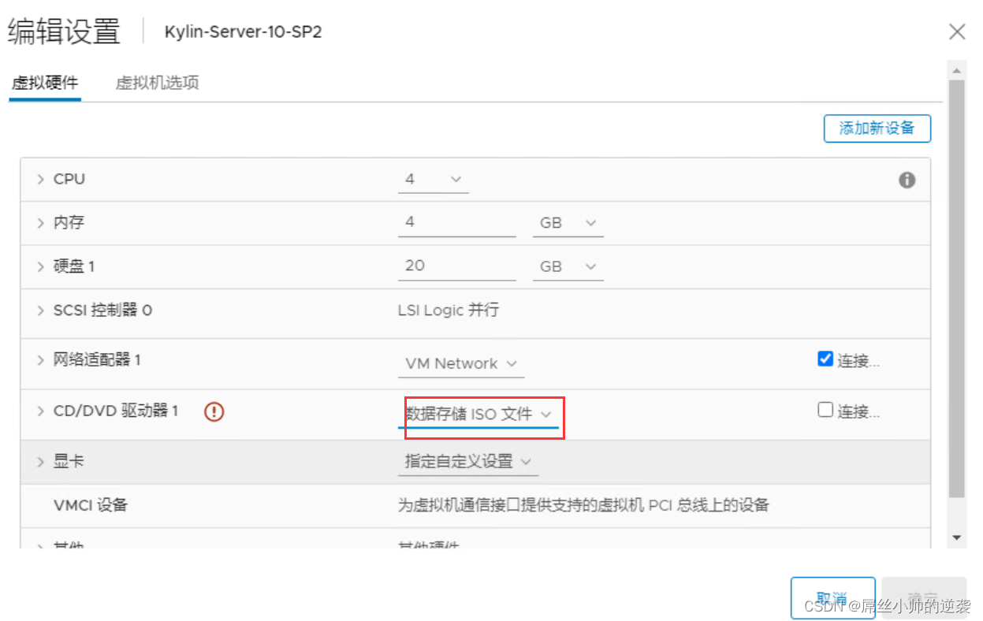Click the vertical scrollbar thumb

coord(956,288)
